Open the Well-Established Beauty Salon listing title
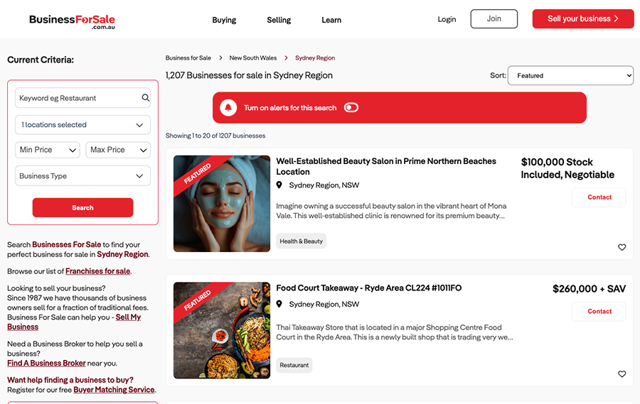The image size is (640, 404). tap(386, 166)
